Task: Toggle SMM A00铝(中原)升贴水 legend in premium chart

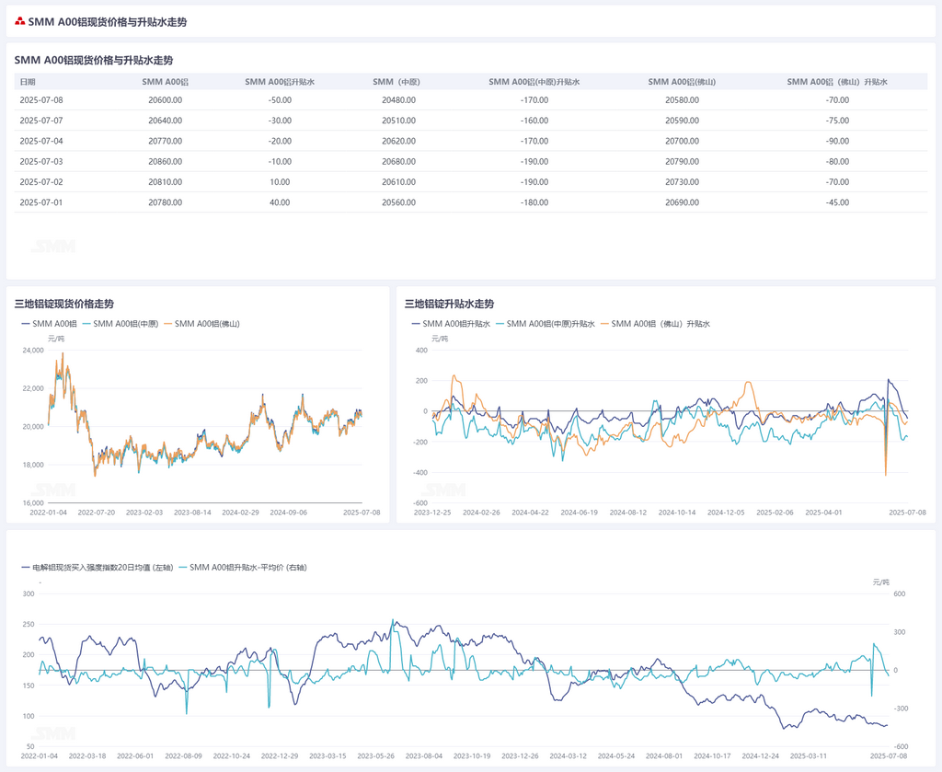Action: tap(545, 324)
